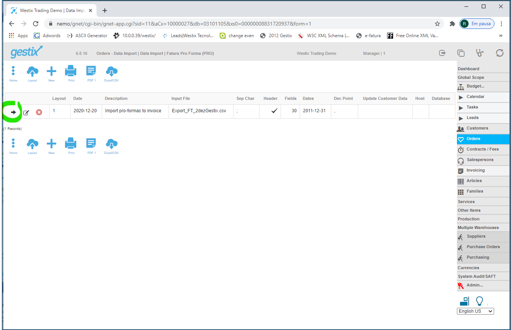Image resolution: width=511 pixels, height=330 pixels.
Task: Bookmark this page with star icon
Action: (437, 24)
